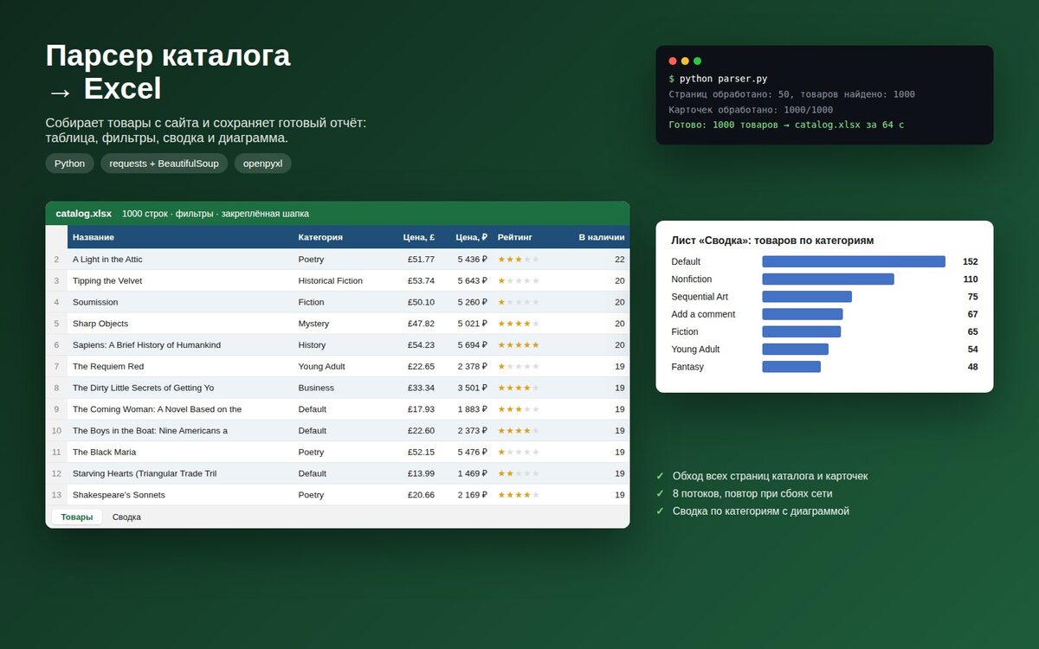Click the 'Готово: 1000 товаров' terminal output line
The image size is (1039, 649).
(786, 125)
